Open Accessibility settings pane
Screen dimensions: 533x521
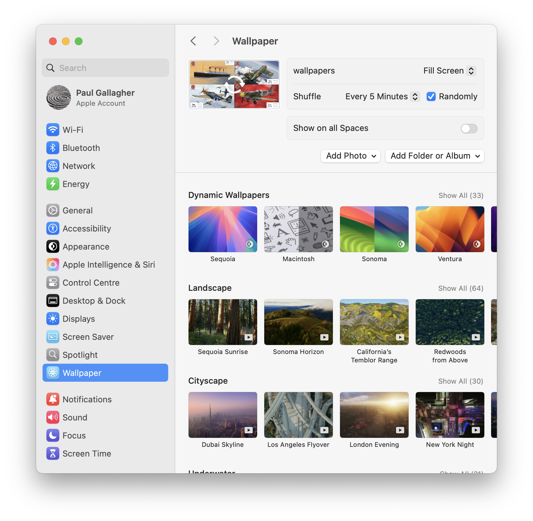[105, 228]
